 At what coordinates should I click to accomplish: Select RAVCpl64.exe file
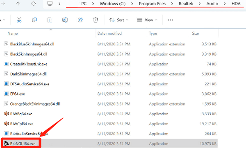22,124
